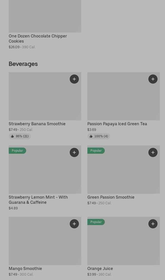Open Mango Smoothie item title
This screenshot has height=280, width=165.
point(25,268)
